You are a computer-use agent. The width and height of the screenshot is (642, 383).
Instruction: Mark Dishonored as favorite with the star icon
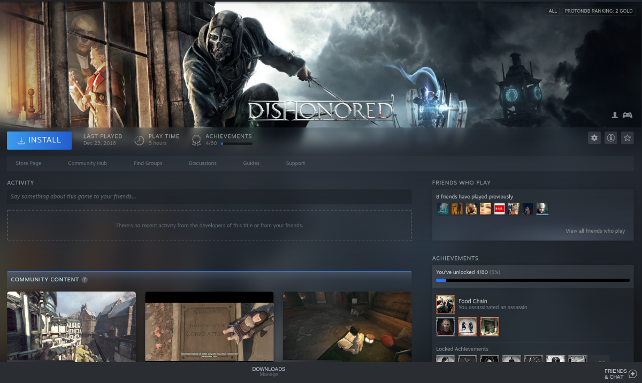tap(628, 138)
